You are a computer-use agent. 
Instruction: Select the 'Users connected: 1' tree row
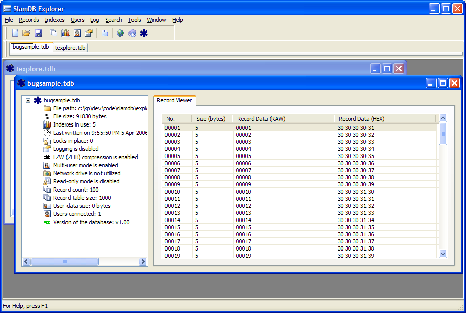click(x=77, y=214)
